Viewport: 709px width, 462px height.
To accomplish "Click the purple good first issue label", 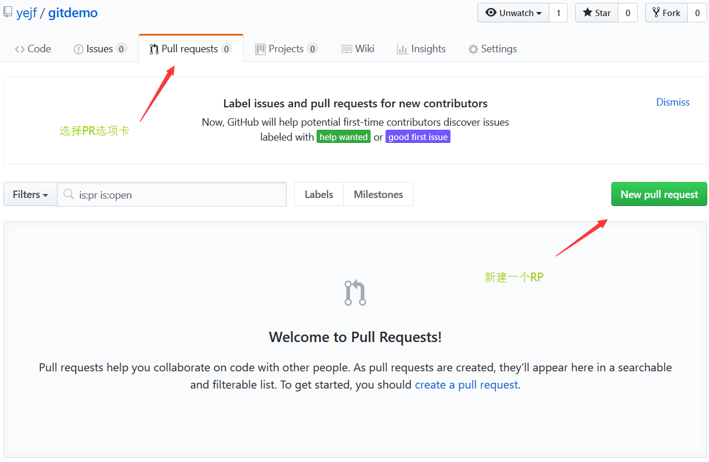I will click(x=418, y=137).
